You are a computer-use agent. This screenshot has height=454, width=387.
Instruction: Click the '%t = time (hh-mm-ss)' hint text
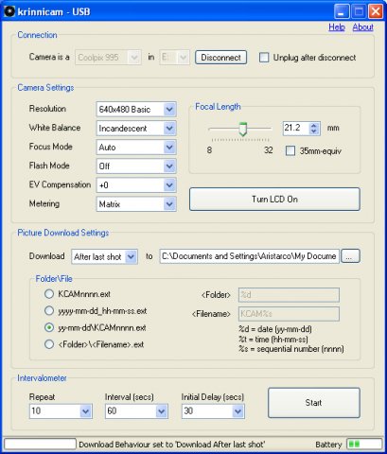coord(273,340)
